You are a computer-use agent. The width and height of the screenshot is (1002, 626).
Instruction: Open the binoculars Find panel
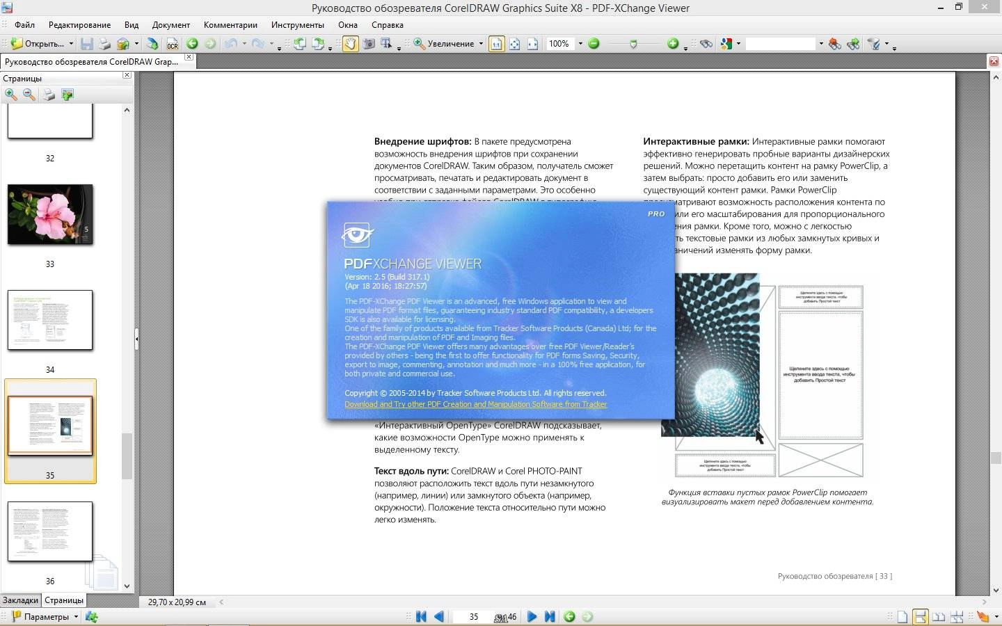click(706, 44)
